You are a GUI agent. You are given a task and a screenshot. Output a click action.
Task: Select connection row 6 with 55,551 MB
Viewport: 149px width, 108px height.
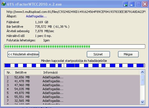click(72, 97)
